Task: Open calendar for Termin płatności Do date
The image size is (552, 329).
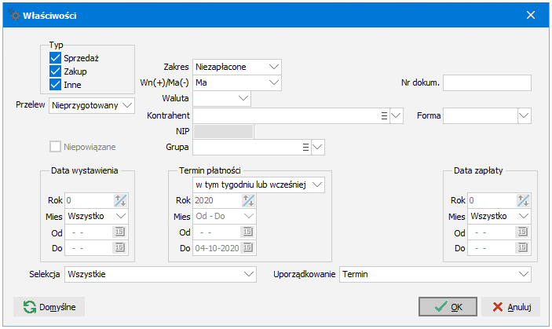Action: click(x=248, y=247)
